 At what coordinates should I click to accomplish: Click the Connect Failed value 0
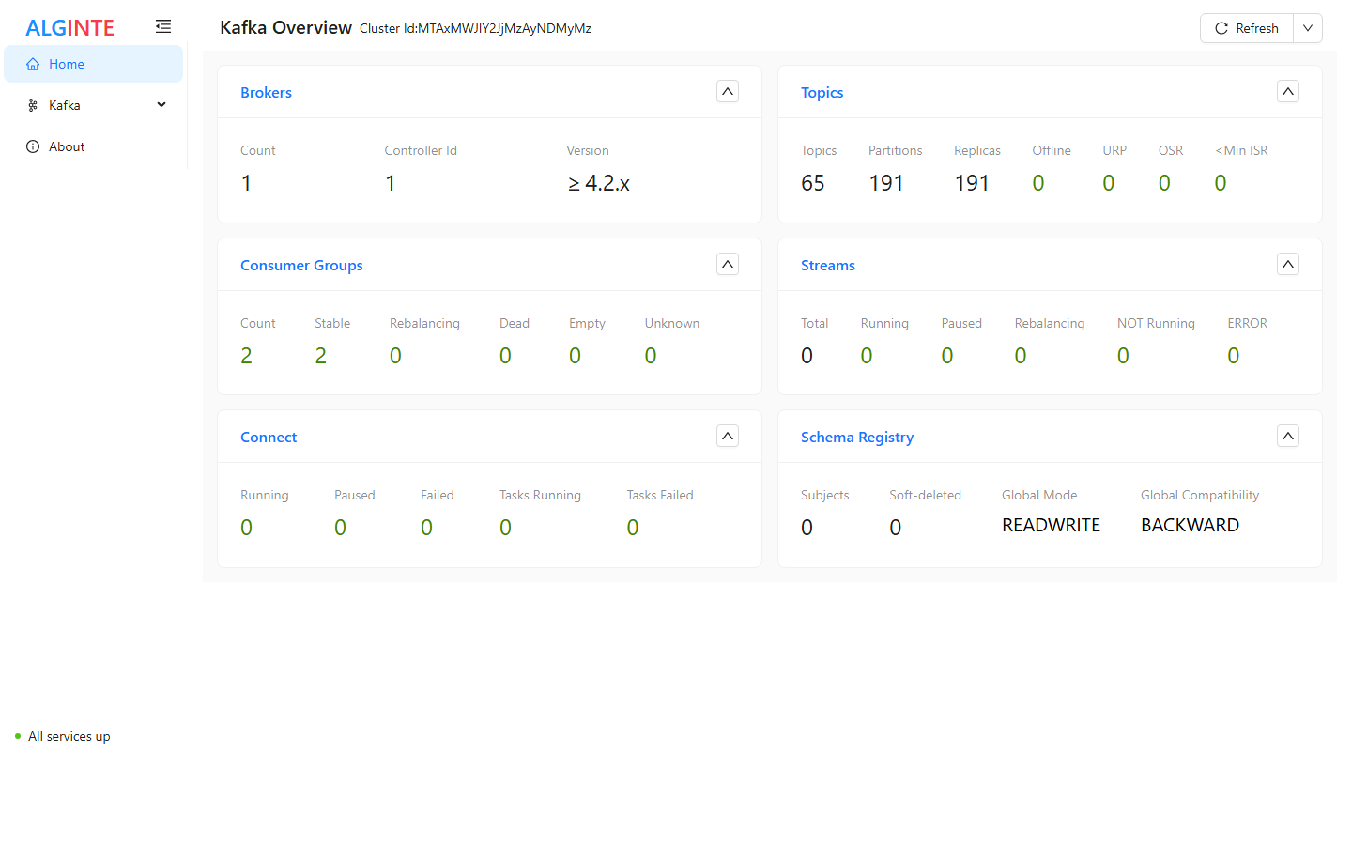pyautogui.click(x=426, y=528)
